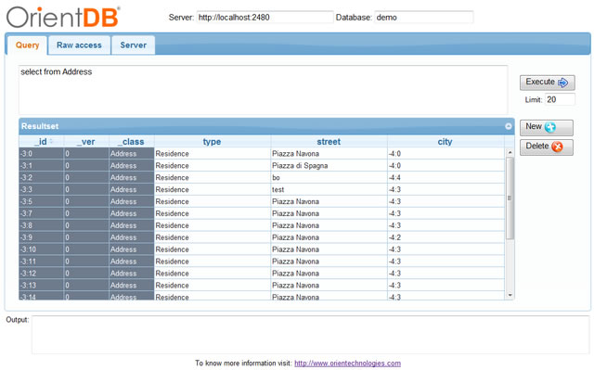Click the vertical scrollbar thumb in results
This screenshot has height=370, width=594.
(x=510, y=198)
